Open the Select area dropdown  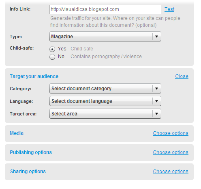tap(105, 114)
